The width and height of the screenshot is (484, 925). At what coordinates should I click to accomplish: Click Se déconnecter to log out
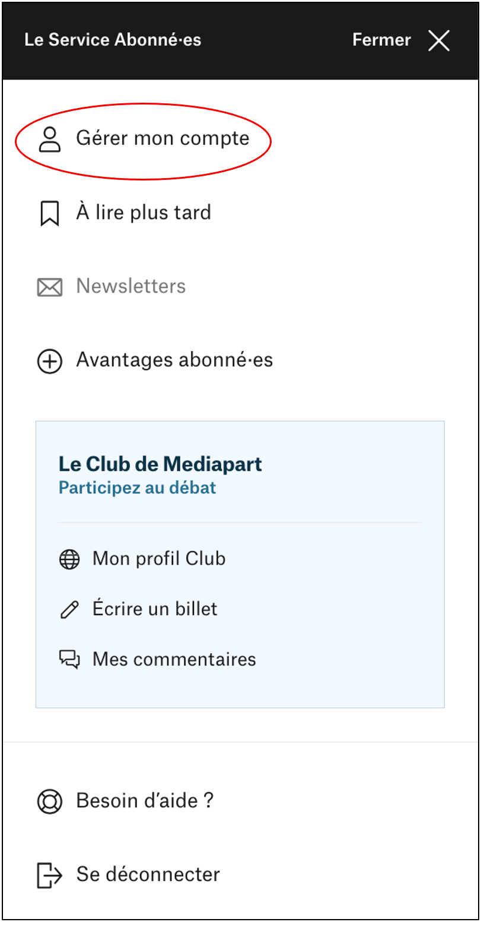coord(148,875)
